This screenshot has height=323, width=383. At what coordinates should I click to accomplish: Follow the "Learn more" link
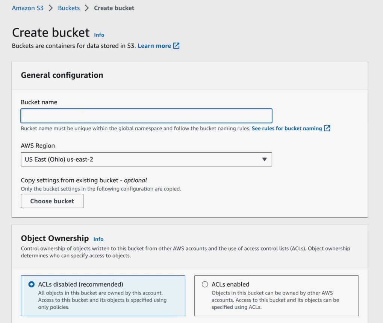point(154,45)
